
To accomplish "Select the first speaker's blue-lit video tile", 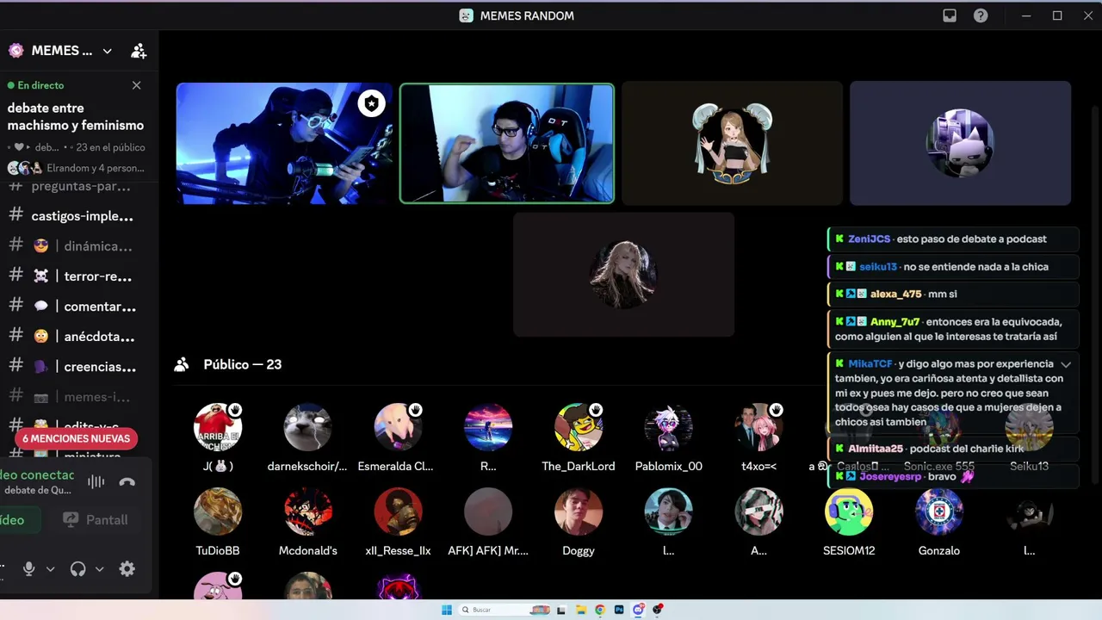I will click(x=284, y=143).
